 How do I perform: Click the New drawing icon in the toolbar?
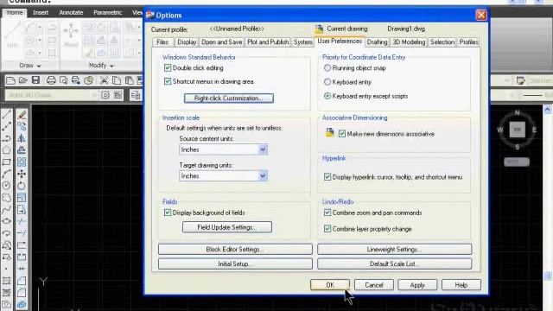(x=10, y=80)
